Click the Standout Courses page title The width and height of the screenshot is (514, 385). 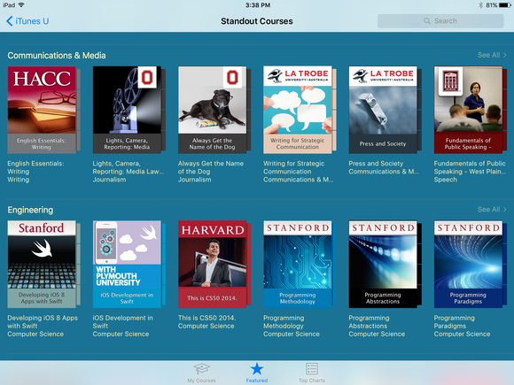(x=257, y=21)
